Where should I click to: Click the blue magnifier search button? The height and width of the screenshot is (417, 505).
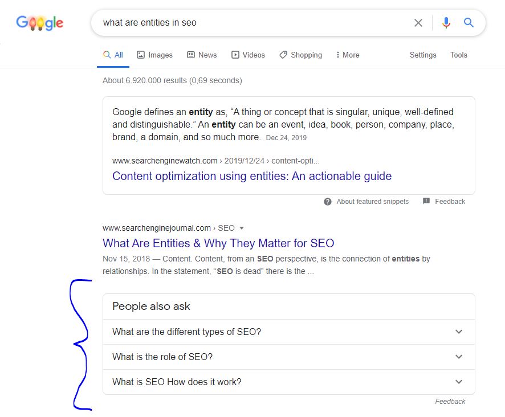tap(469, 23)
